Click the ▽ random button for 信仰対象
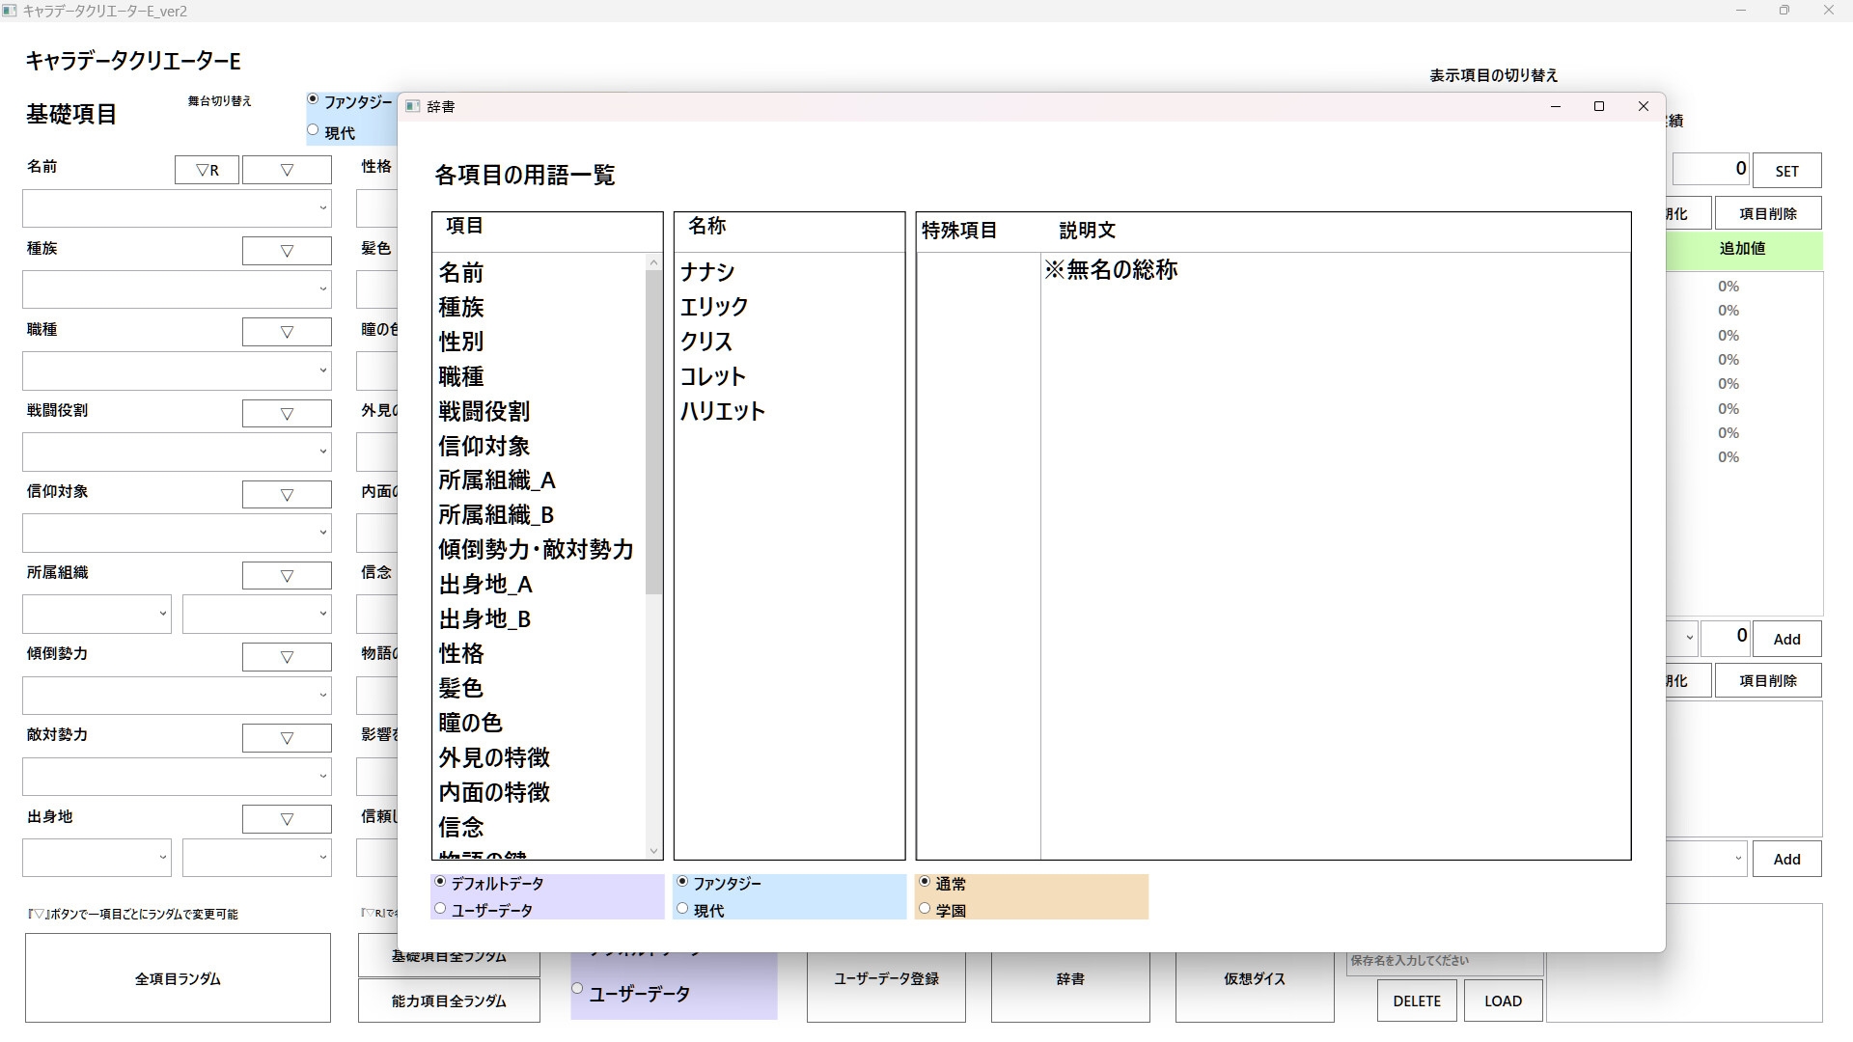The height and width of the screenshot is (1042, 1853). (287, 495)
